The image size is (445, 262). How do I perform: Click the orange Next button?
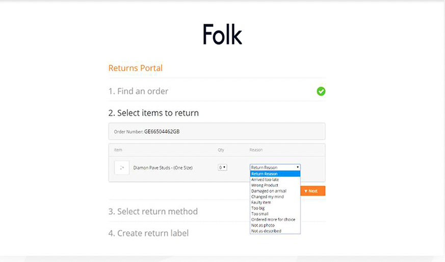pyautogui.click(x=313, y=191)
